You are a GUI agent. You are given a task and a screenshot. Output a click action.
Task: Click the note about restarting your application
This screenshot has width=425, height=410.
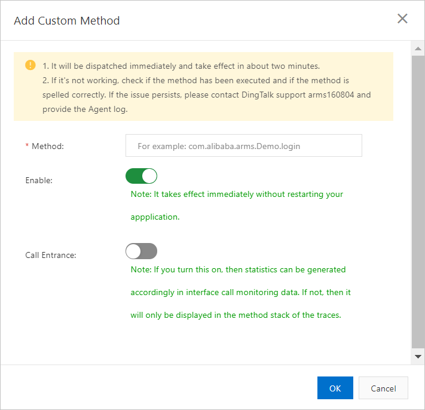237,205
